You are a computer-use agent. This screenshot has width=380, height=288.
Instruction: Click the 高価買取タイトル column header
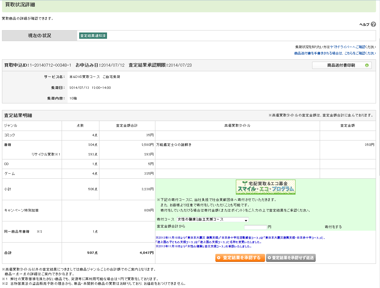coord(237,126)
